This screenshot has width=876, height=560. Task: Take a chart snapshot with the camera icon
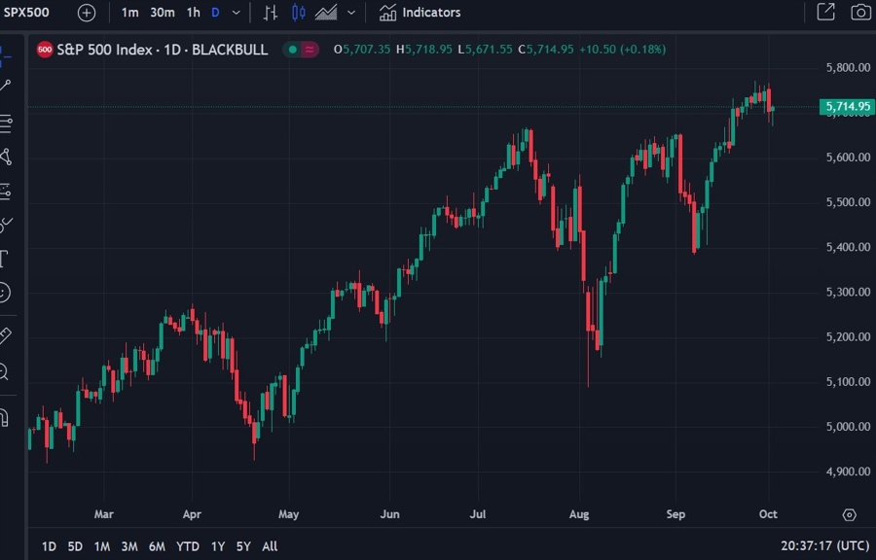point(861,12)
